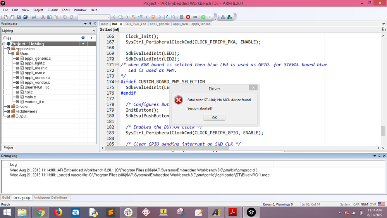This screenshot has width=387, height=218.
Task: Close the Driver error dialog
Action: (253, 88)
